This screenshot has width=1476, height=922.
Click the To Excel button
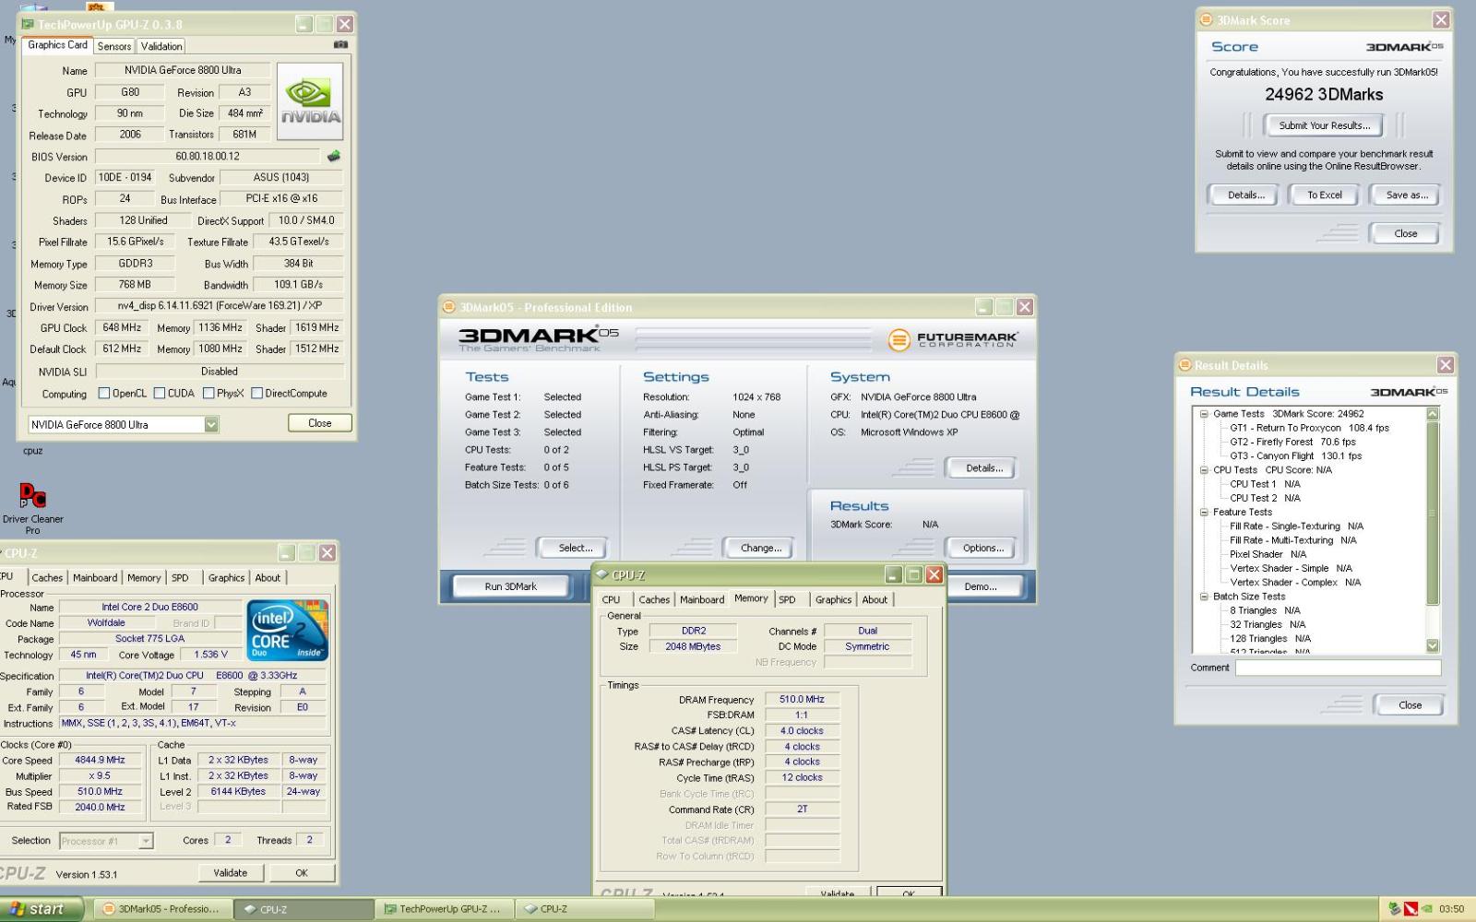pyautogui.click(x=1325, y=195)
